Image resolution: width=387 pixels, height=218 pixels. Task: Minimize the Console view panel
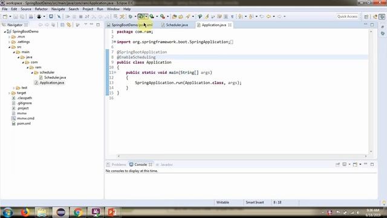tap(365, 164)
